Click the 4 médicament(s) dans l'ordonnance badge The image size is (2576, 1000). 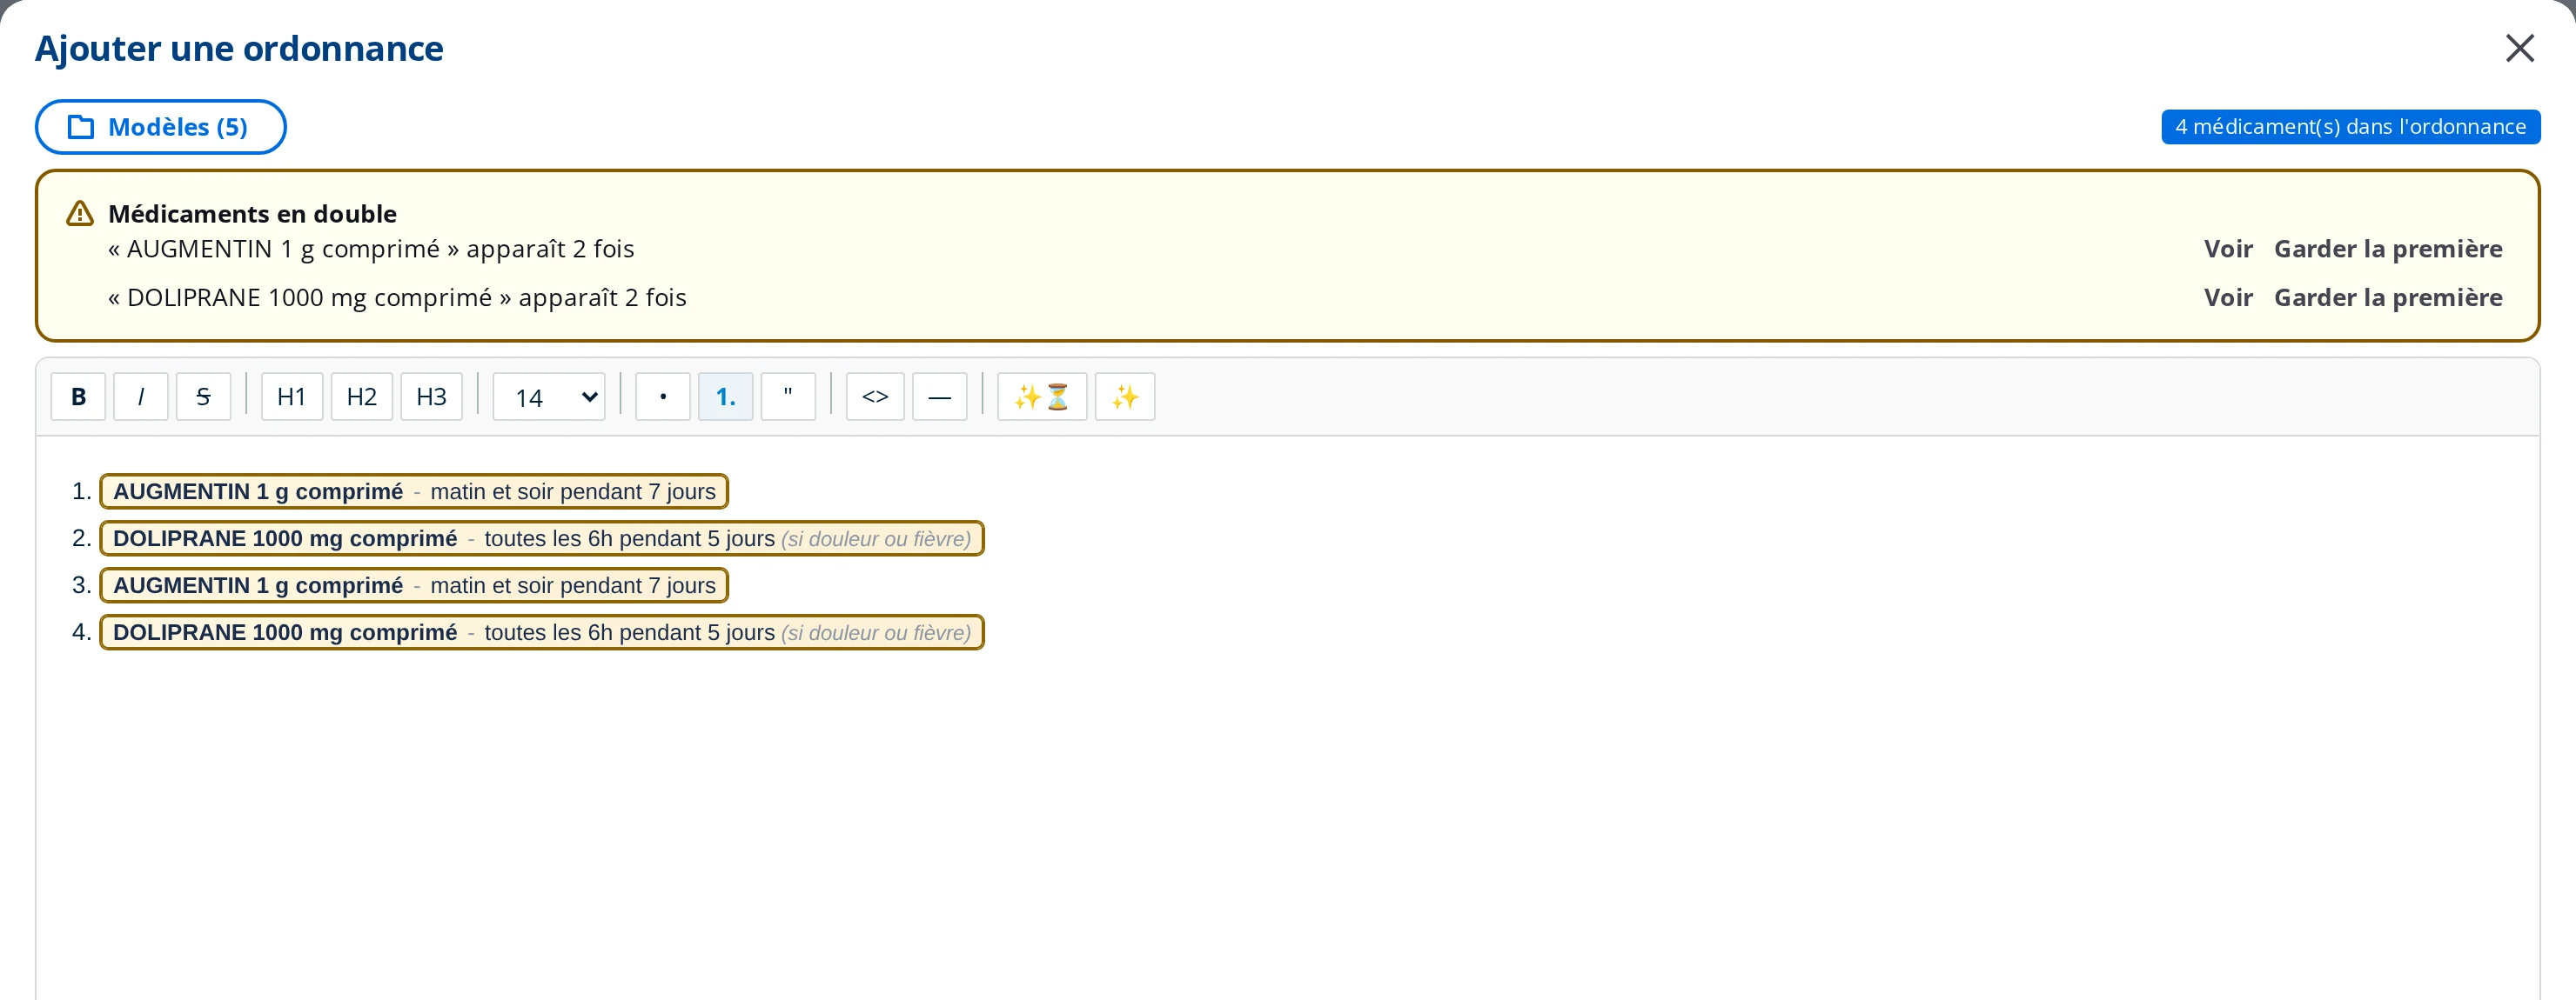2350,127
